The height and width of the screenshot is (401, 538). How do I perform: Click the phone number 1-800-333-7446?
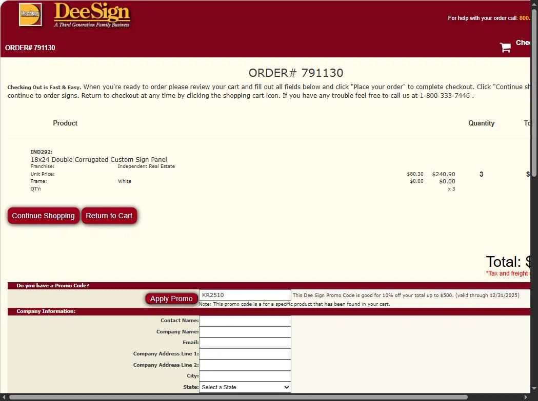tap(445, 96)
